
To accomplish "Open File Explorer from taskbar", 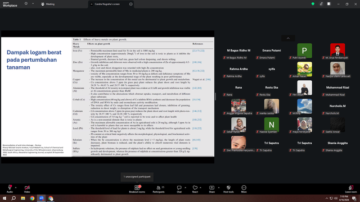I will 23,198.
